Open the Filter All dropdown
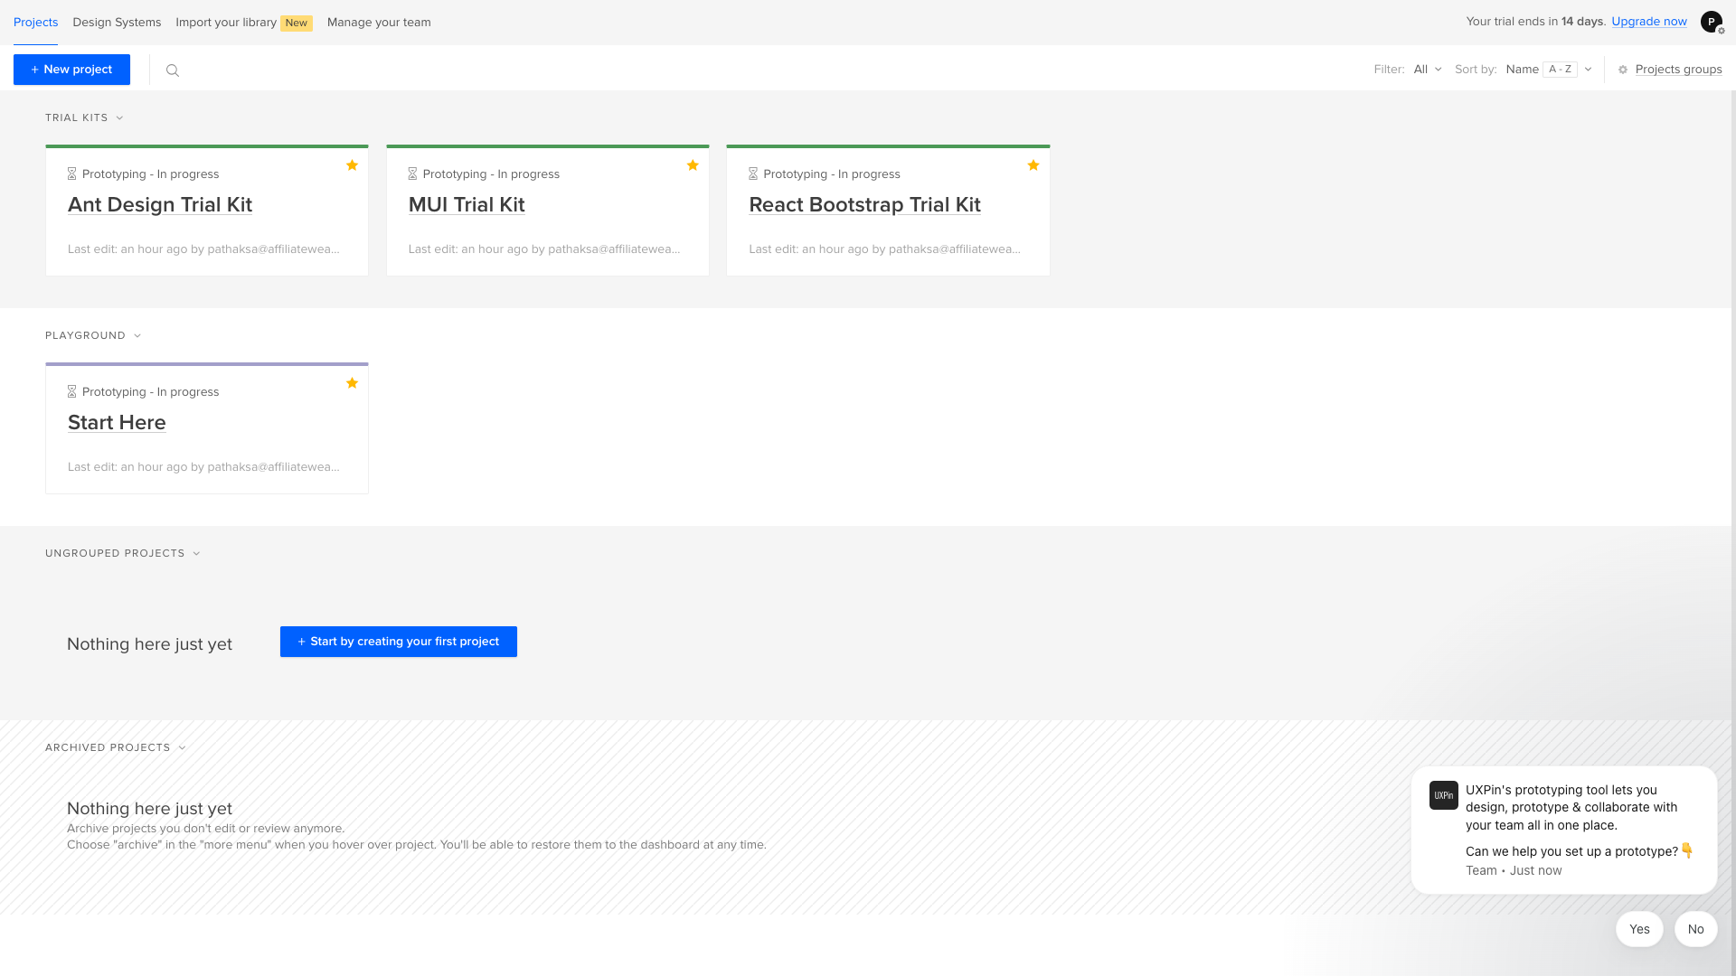 1428,70
